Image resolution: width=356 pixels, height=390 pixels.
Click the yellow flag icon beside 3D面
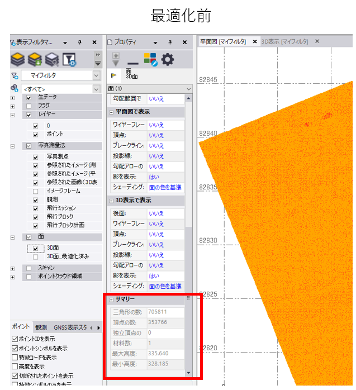click(x=114, y=74)
